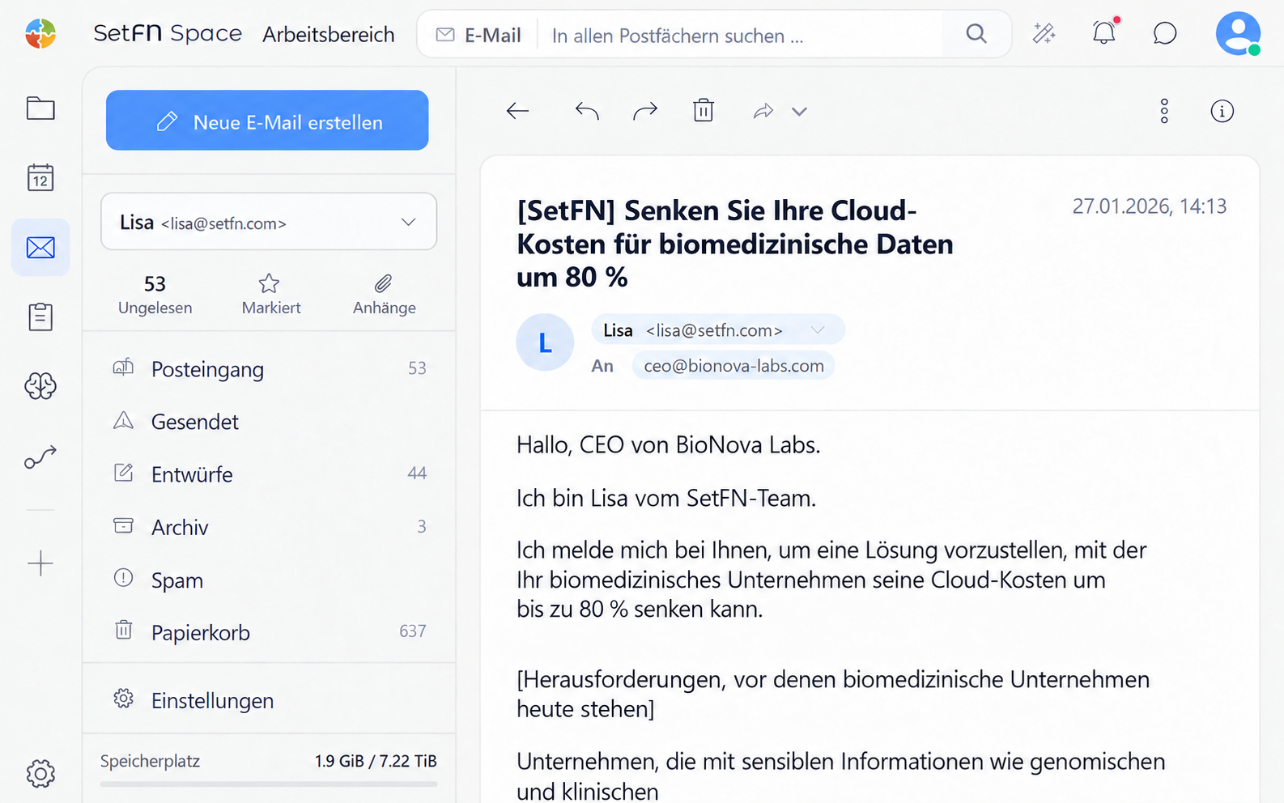Screen dimensions: 1284x803
Task: Open the user profile avatar
Action: click(x=1238, y=33)
